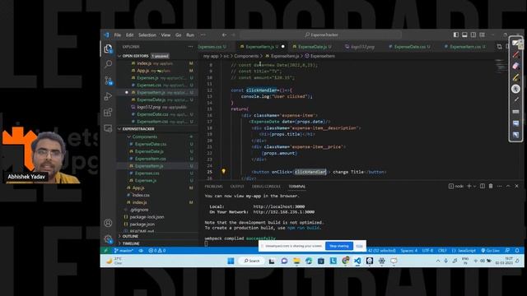Maximize the terminal panel with the chevron

pos(508,186)
